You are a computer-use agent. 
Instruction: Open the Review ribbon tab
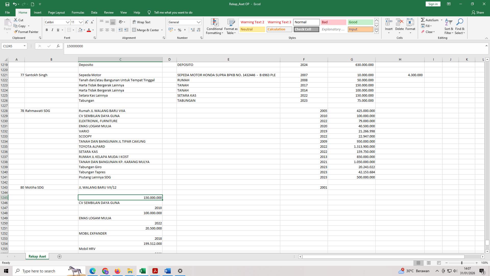(109, 12)
